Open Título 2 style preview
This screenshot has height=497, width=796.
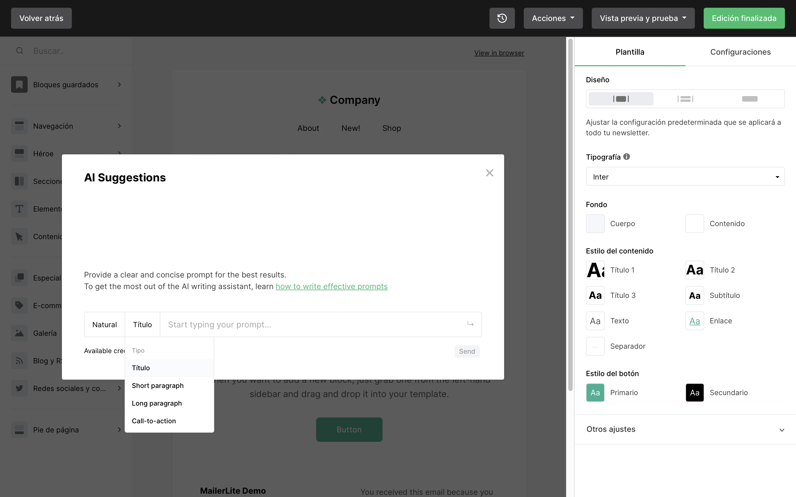(x=695, y=270)
